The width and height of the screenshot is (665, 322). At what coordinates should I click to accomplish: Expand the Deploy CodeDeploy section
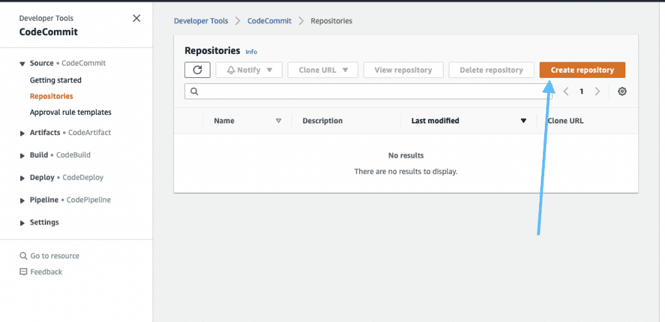pyautogui.click(x=23, y=178)
